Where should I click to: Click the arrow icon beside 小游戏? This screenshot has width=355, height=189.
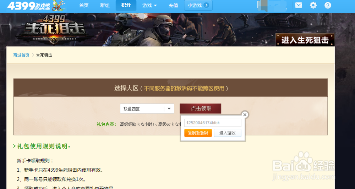(206, 5)
